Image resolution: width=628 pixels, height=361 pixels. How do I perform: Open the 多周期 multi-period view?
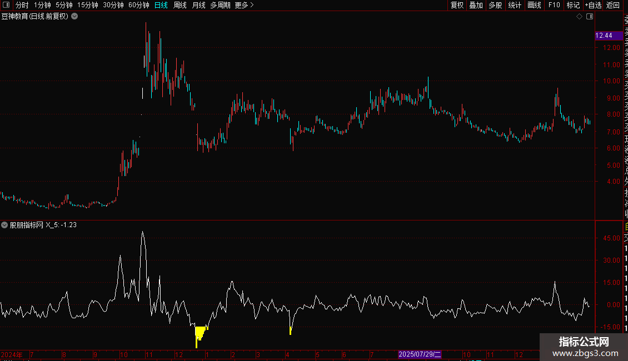[x=220, y=5]
